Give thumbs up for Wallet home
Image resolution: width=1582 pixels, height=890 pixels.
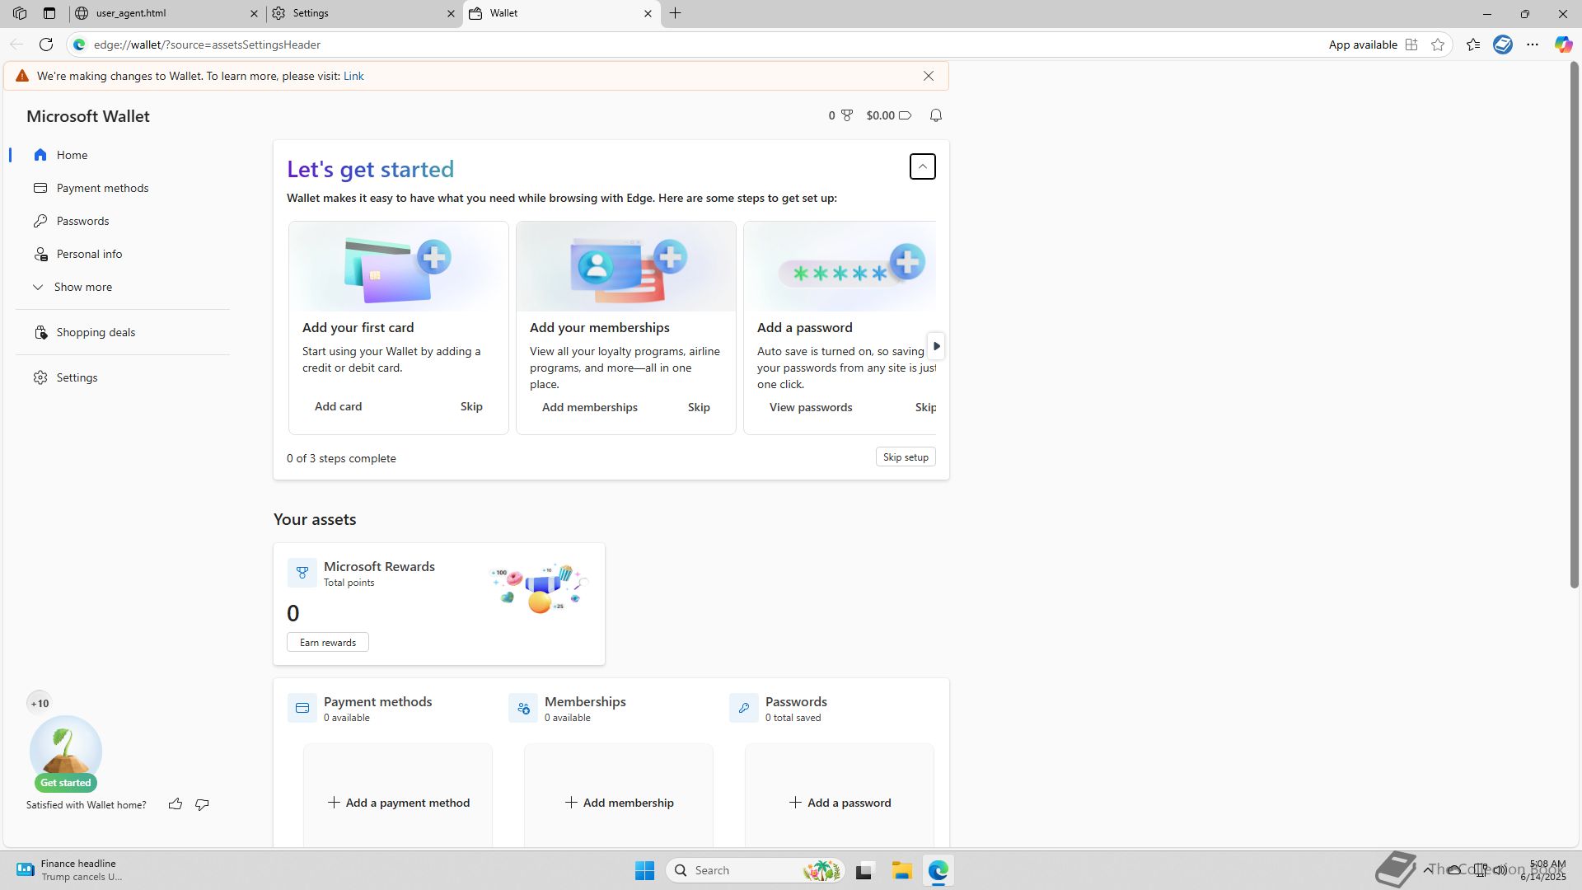tap(176, 804)
